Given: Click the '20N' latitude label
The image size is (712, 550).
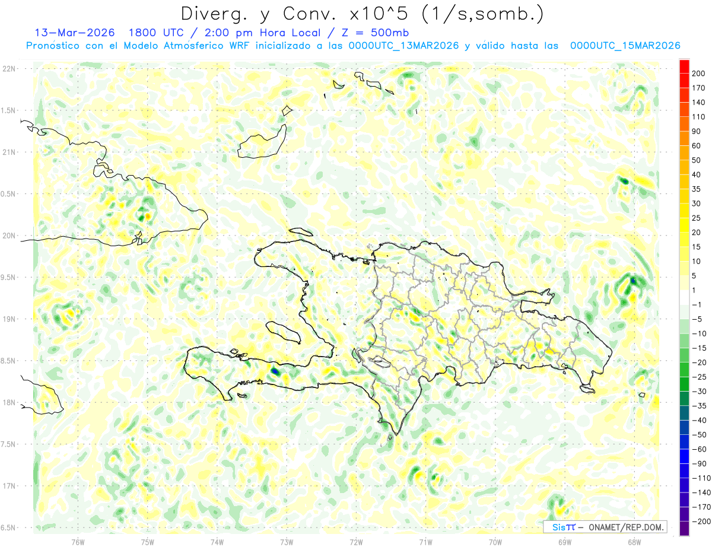Looking at the screenshot, I should pos(9,236).
